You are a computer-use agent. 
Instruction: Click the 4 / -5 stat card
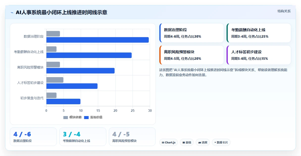point(132,137)
